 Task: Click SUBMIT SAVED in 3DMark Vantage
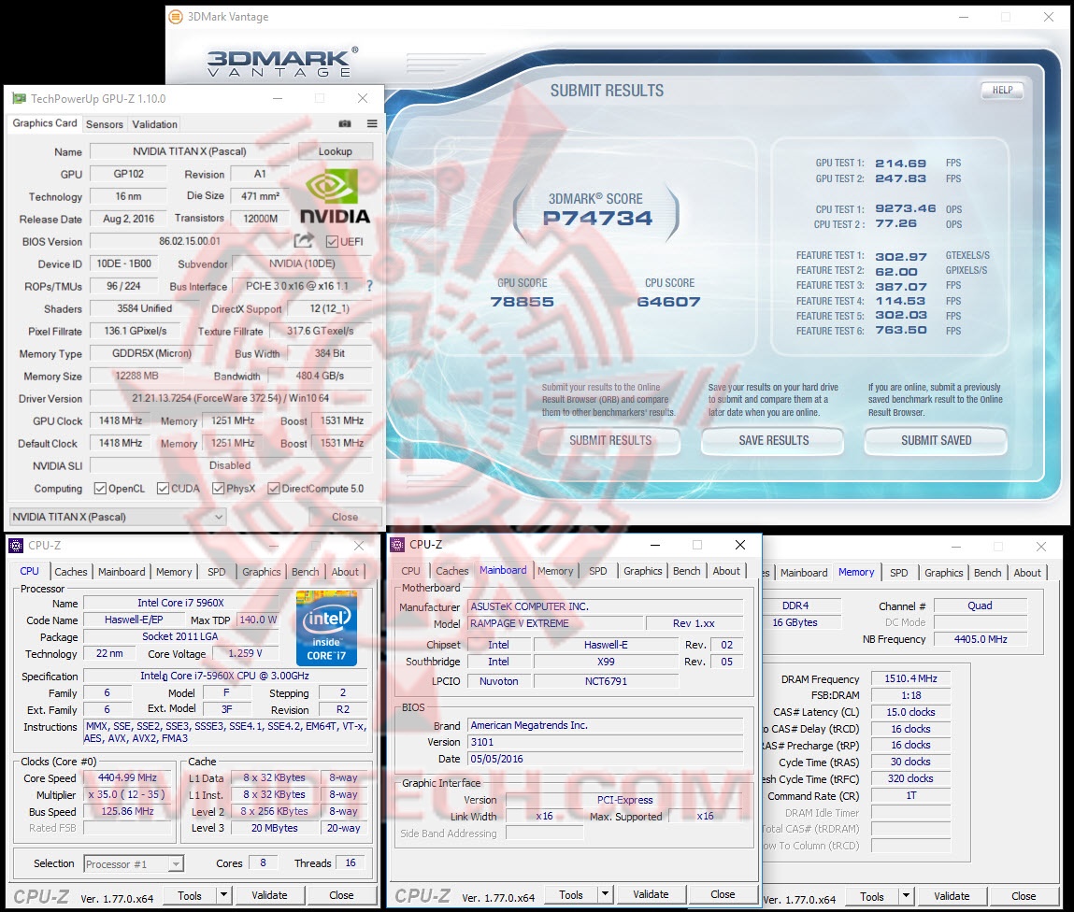point(937,440)
